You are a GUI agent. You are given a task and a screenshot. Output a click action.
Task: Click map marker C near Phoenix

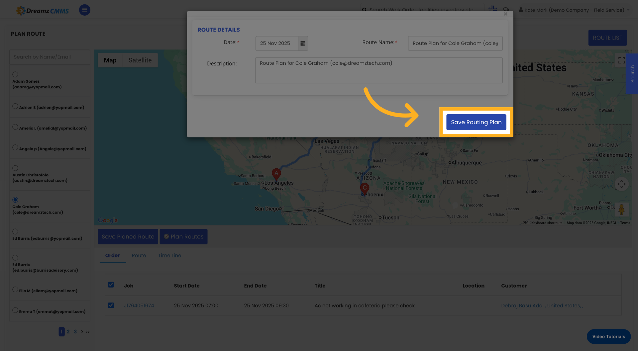(x=365, y=189)
